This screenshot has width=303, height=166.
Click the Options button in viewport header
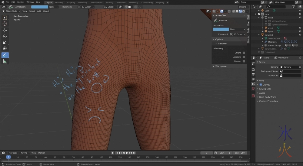point(243,7)
